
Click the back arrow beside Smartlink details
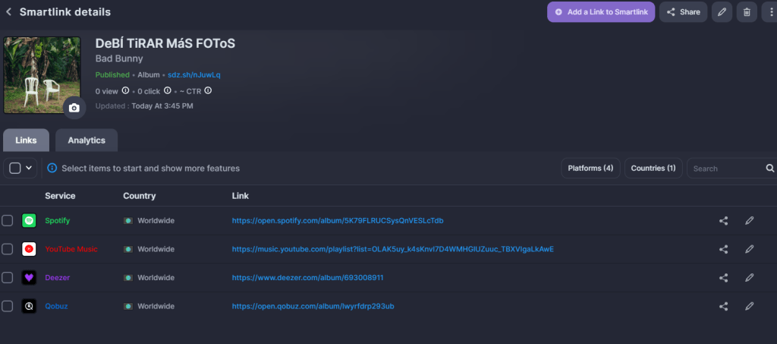(x=9, y=12)
